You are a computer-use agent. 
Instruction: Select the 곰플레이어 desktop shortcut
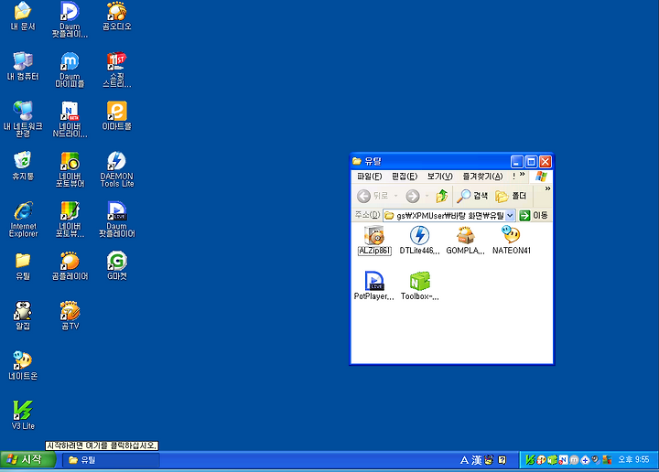click(70, 266)
